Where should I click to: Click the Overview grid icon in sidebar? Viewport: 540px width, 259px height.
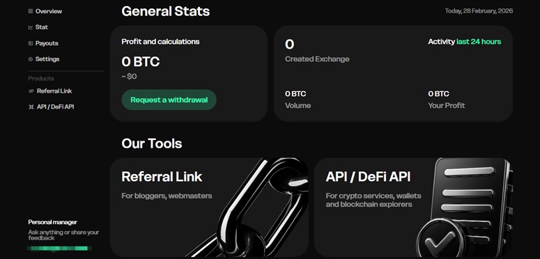coord(30,11)
